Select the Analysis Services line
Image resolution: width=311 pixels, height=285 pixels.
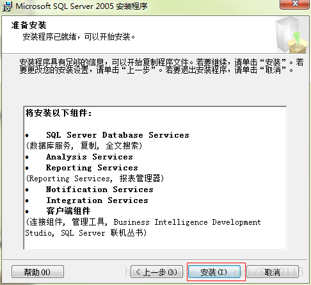[90, 157]
